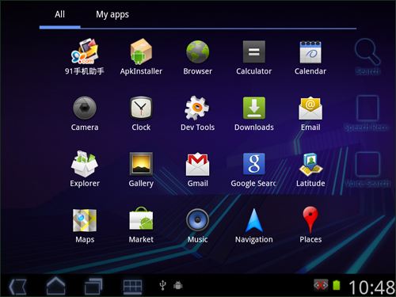The width and height of the screenshot is (396, 297).
Task: Tap the network error status icon
Action: pyautogui.click(x=321, y=285)
